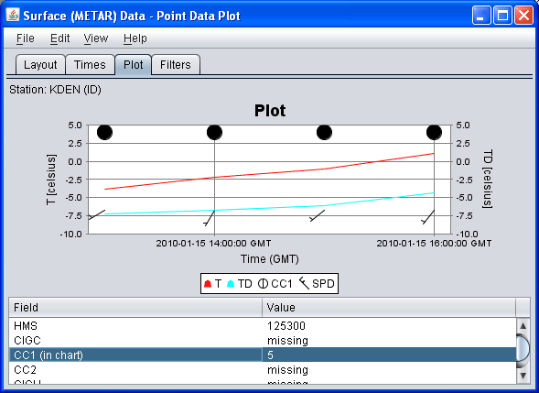
Task: Click the Station: KDEN (ID) label
Action: 55,90
